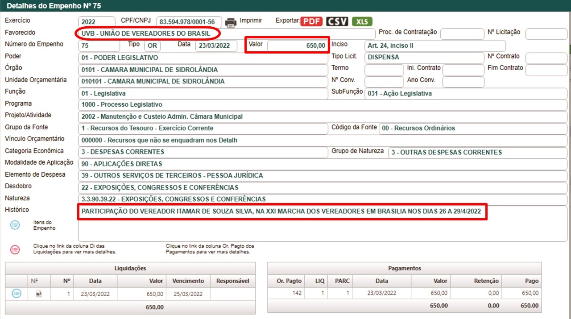
Task: Click the empty Nº Conv. field
Action: tap(384, 82)
